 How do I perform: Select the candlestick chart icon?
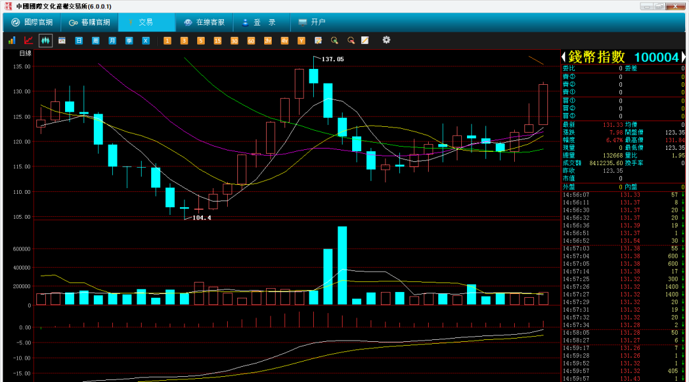click(45, 40)
